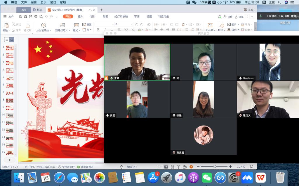The height and width of the screenshot is (186, 299).
Task: Click the save icon in quick toolbar
Action: point(25,17)
